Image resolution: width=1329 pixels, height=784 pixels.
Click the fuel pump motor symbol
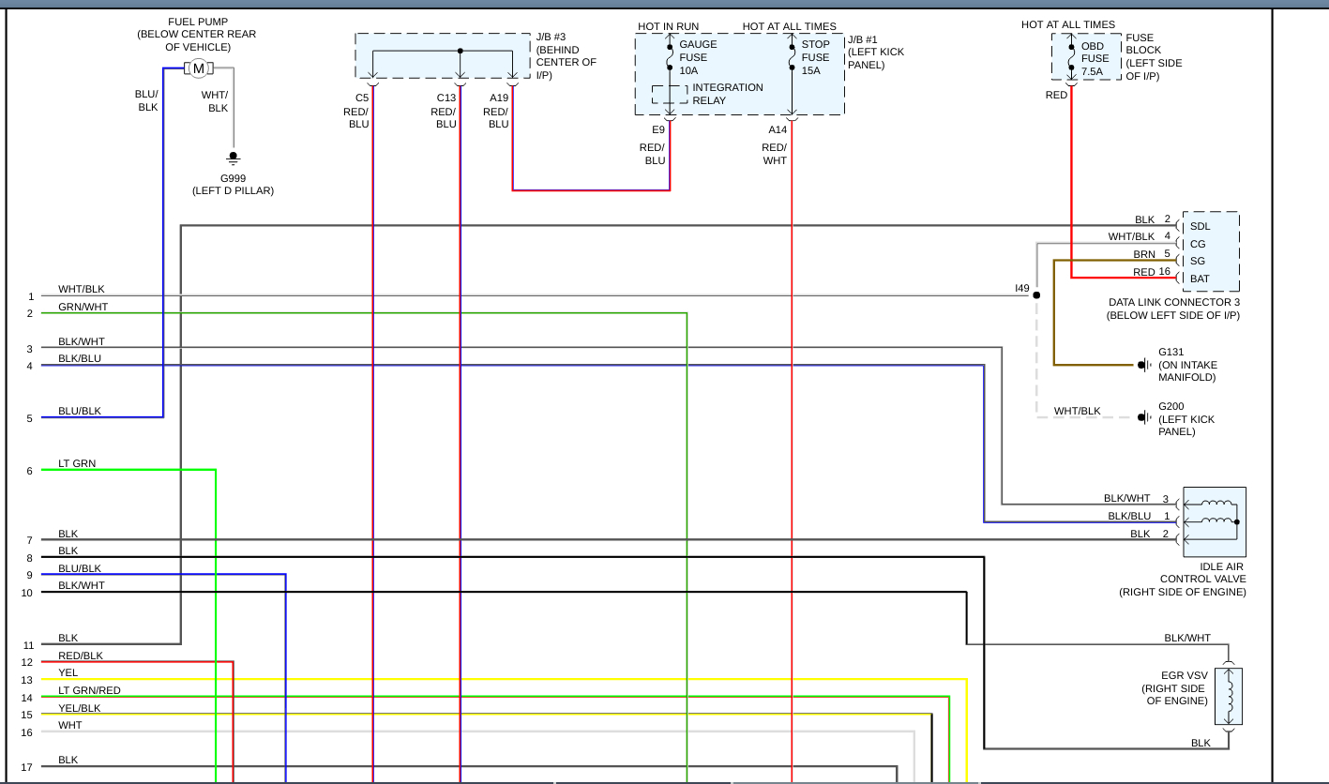(198, 68)
